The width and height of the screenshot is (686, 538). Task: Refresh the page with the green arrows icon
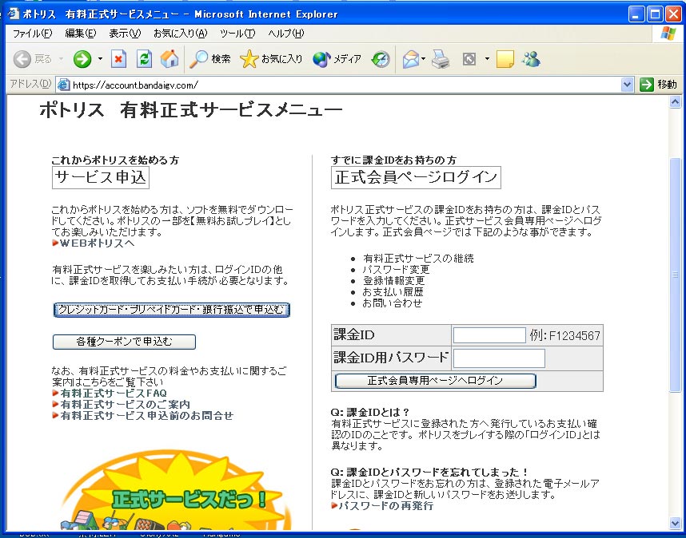144,59
